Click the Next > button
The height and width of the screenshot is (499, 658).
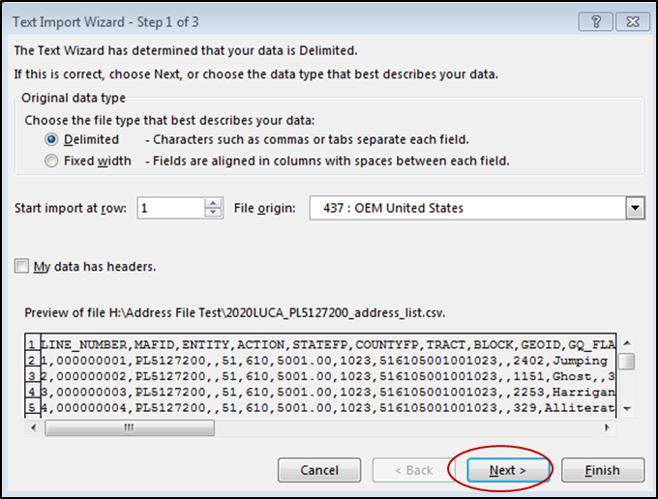click(x=508, y=470)
